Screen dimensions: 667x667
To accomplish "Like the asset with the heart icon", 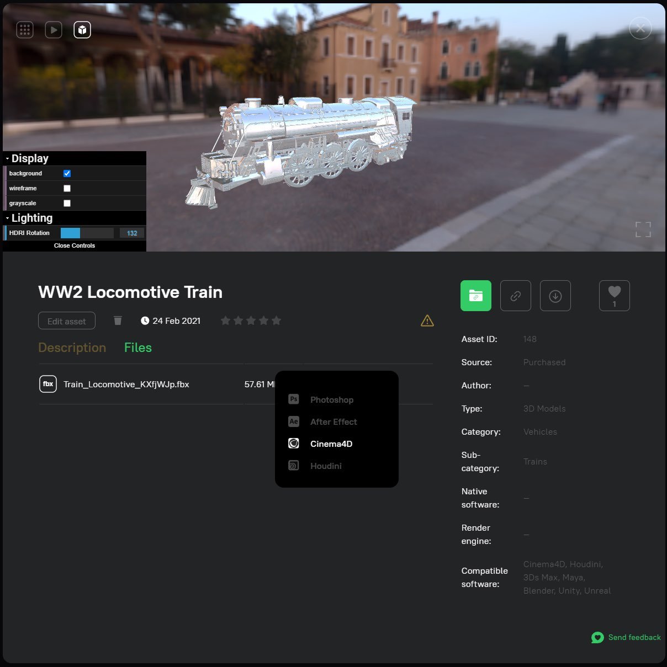I will click(x=614, y=295).
